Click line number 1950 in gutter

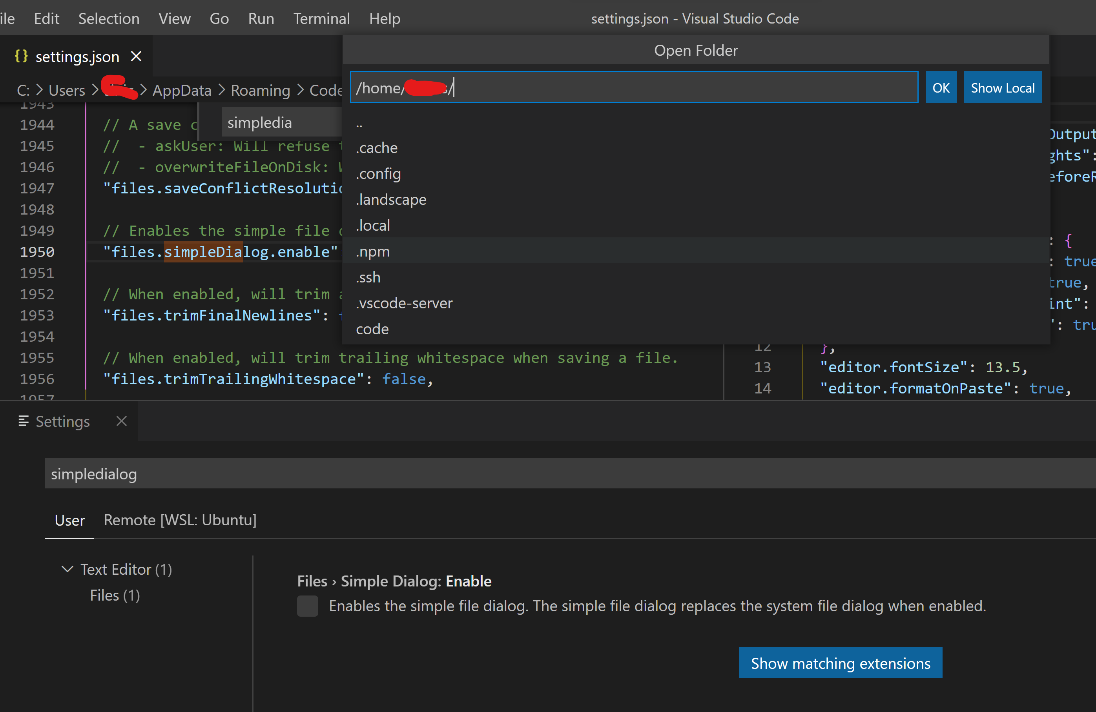[37, 252]
